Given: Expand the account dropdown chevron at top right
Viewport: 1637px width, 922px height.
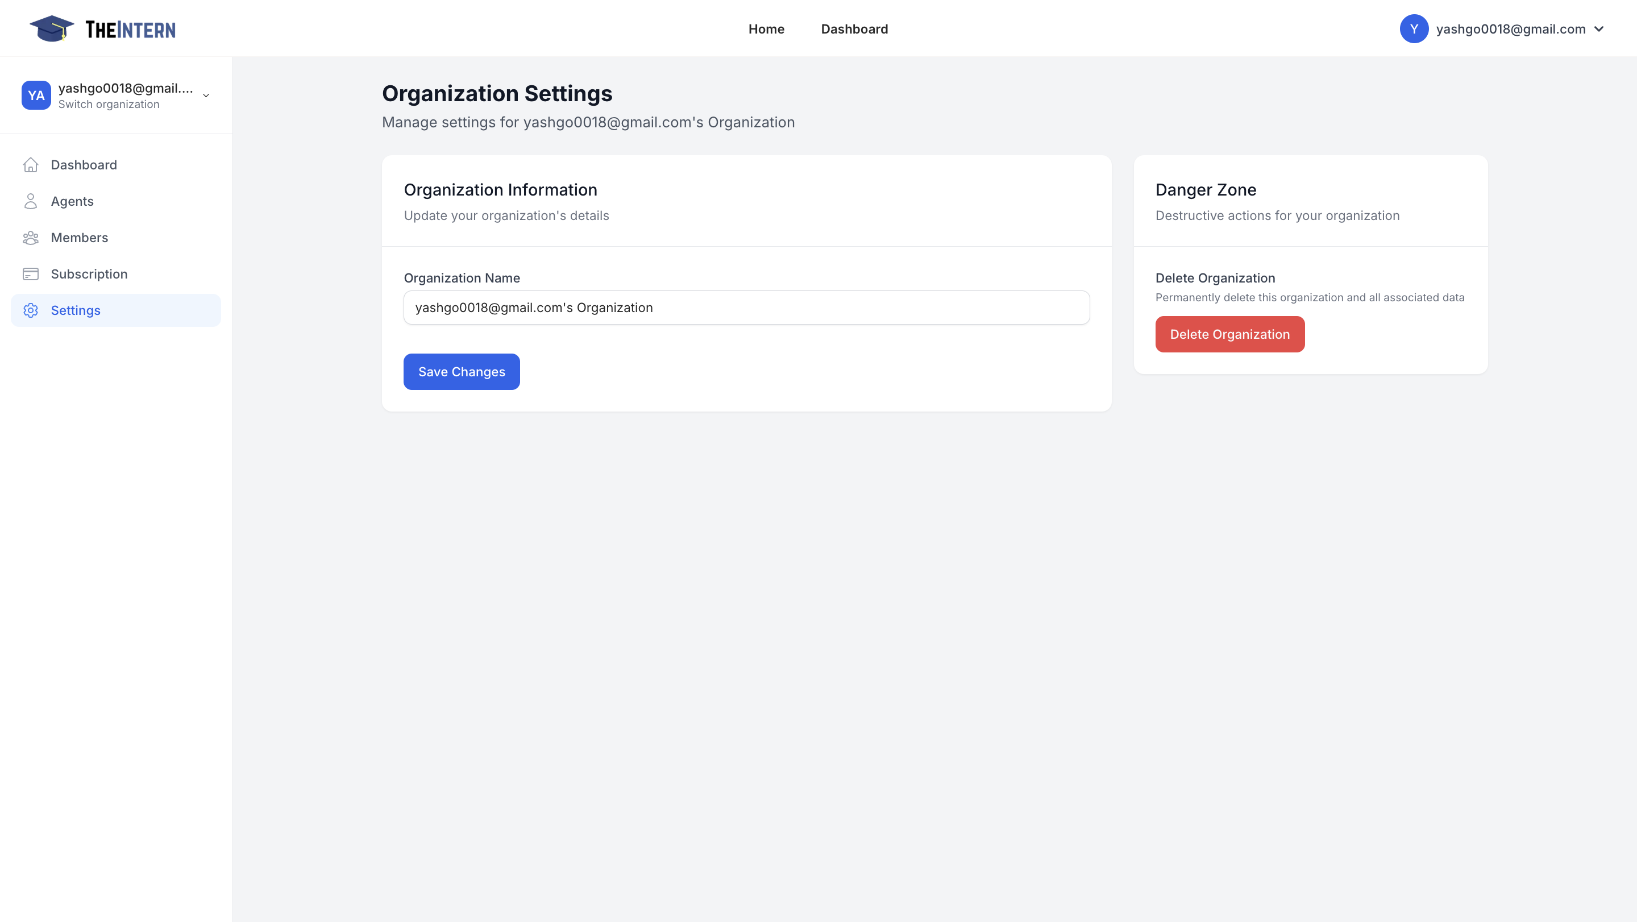Looking at the screenshot, I should tap(1599, 28).
